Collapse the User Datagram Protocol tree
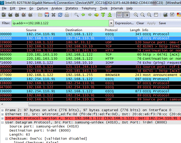 [2, 122]
